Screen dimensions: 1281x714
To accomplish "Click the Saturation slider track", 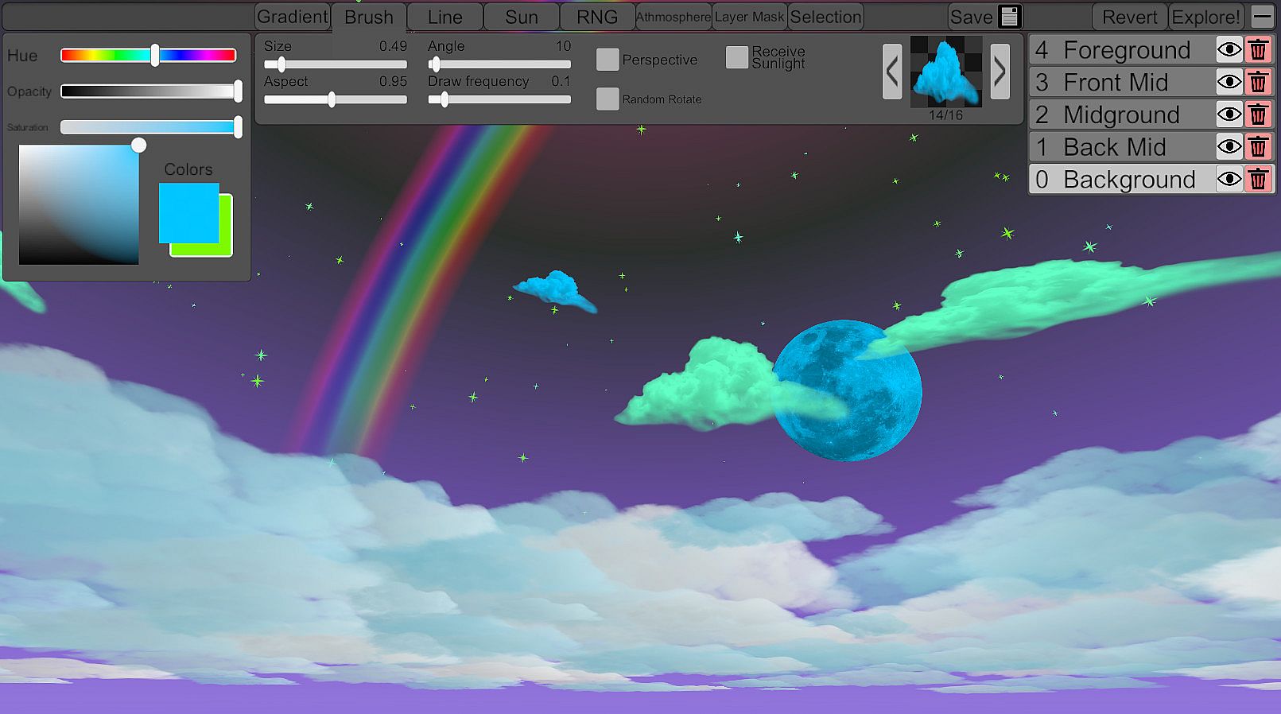I will 149,127.
